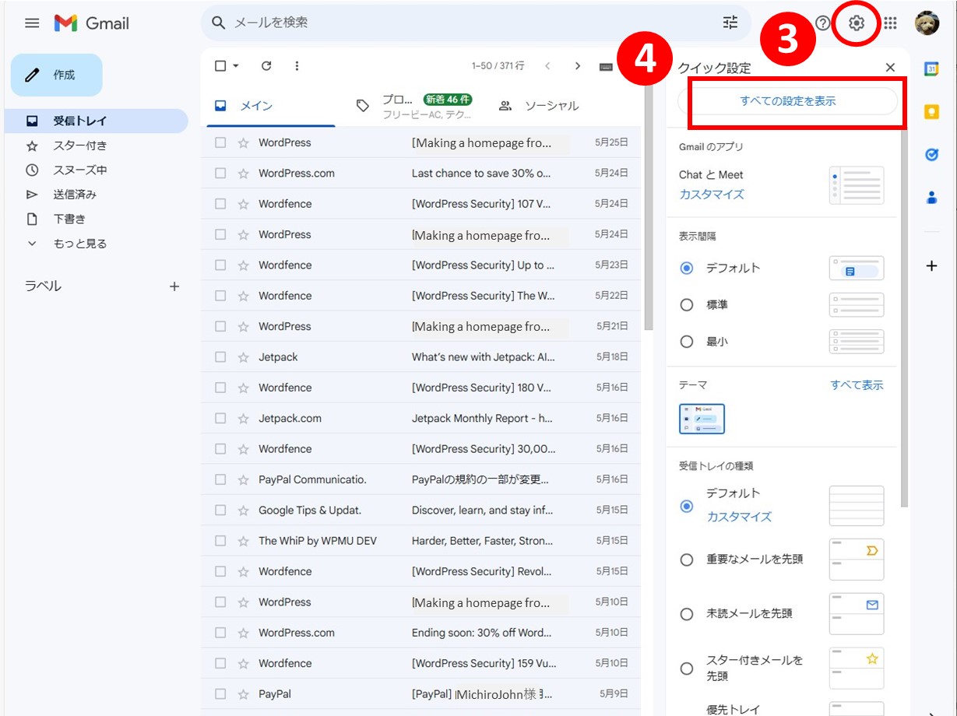Expand もっと見る in the left sidebar

pyautogui.click(x=79, y=244)
